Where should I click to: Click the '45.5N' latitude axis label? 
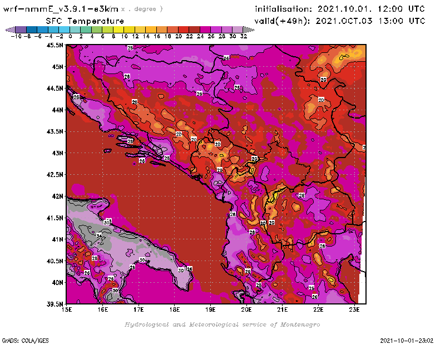pos(55,45)
